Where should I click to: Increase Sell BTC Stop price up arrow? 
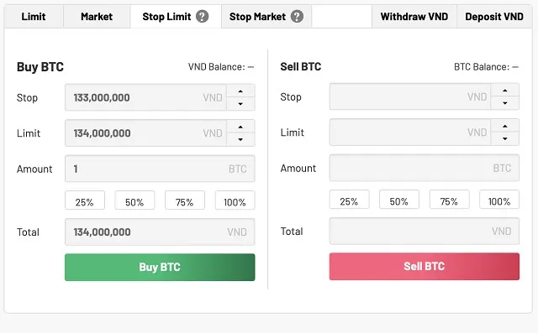(504, 91)
